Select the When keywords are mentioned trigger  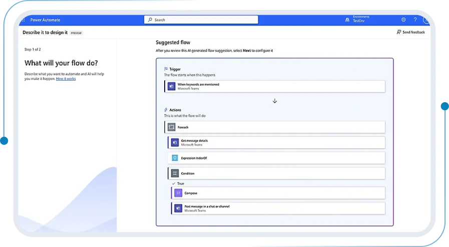pos(275,86)
